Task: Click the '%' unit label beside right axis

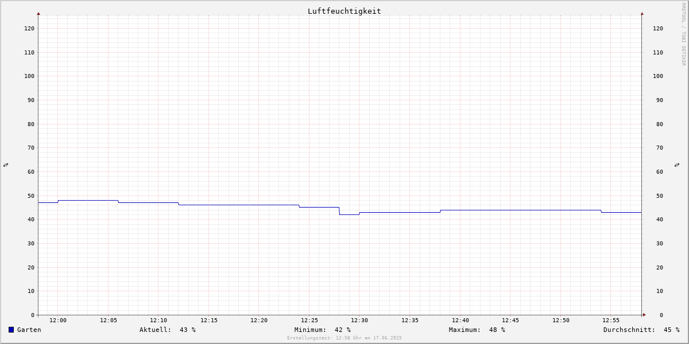Action: click(677, 165)
